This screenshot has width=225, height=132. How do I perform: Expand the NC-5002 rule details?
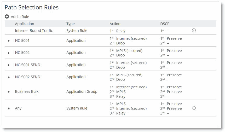(9, 53)
